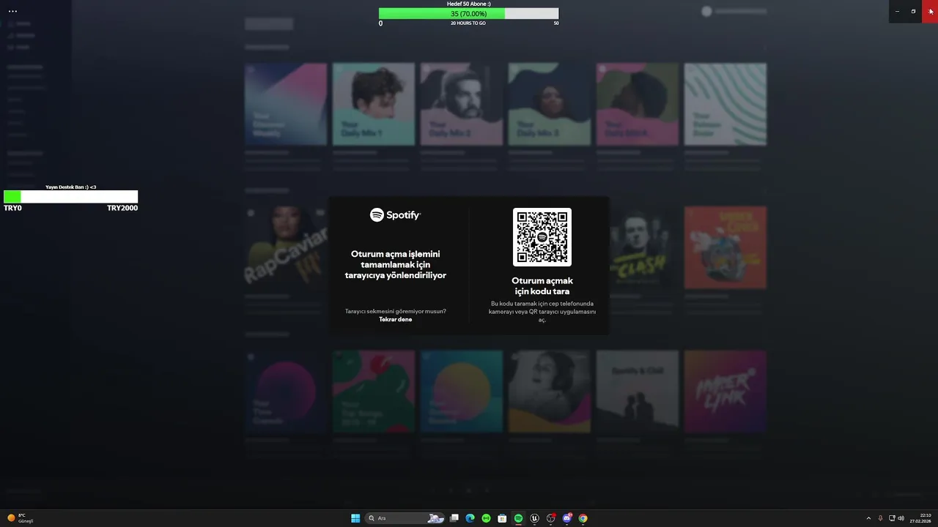Click the "Yayın Destek Barı" donation progress bar
The height and width of the screenshot is (527, 938).
click(x=70, y=196)
